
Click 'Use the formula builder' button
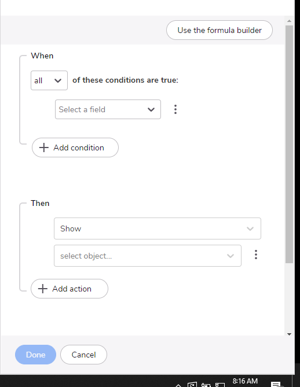tap(219, 30)
